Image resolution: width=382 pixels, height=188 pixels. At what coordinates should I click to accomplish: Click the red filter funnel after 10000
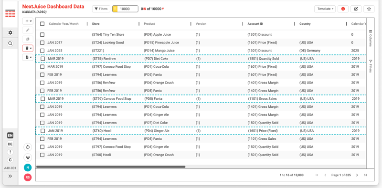163,9
